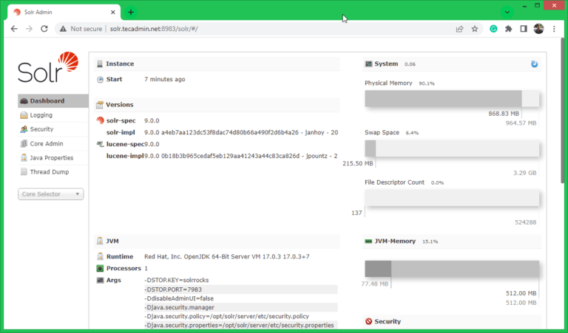Screen dimensions: 568x333
Task: Open the Chrome three-dot menu
Action: click(x=554, y=29)
